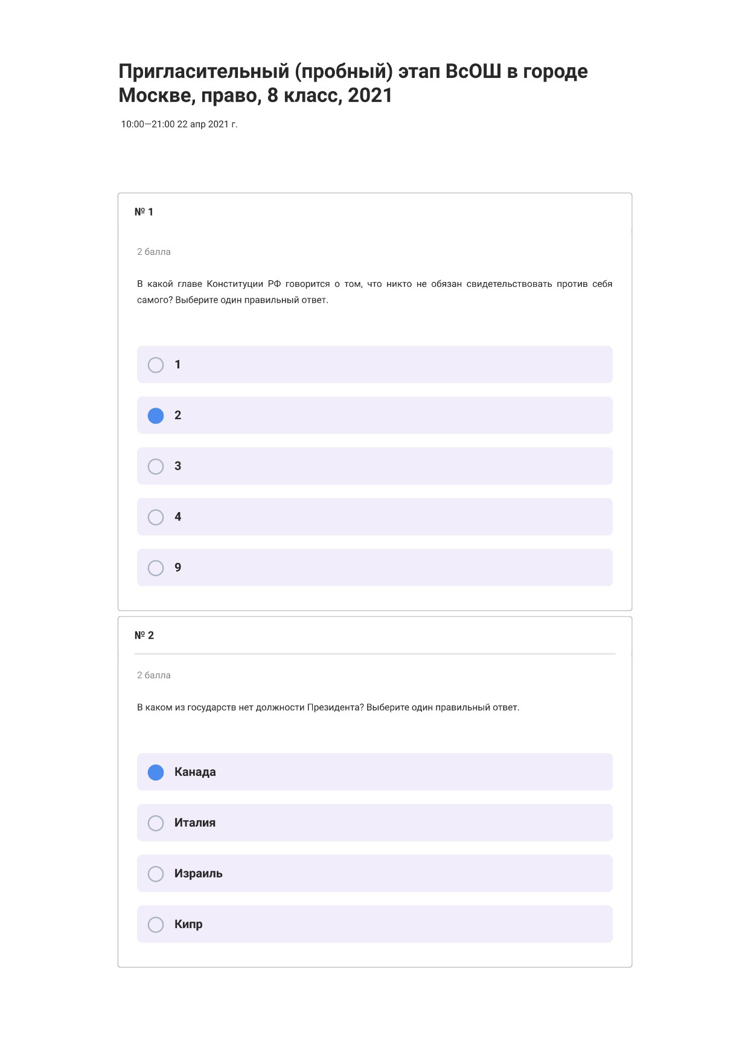Click the Кипр answer label

coord(188,925)
